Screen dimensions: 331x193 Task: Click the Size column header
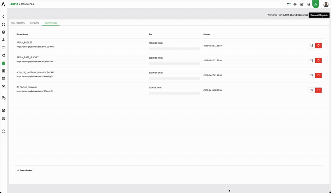(150, 34)
